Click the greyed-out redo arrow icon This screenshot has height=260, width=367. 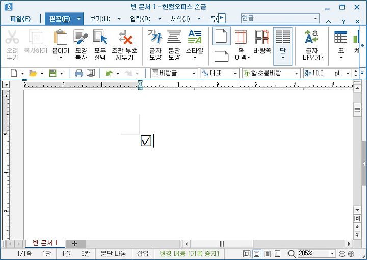coord(128,73)
